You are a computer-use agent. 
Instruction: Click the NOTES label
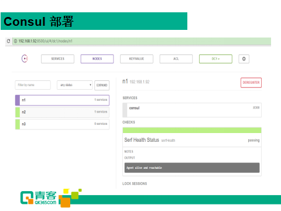(129, 152)
